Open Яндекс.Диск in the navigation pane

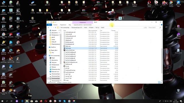54,50
